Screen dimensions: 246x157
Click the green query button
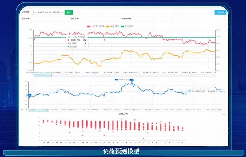click(x=69, y=12)
